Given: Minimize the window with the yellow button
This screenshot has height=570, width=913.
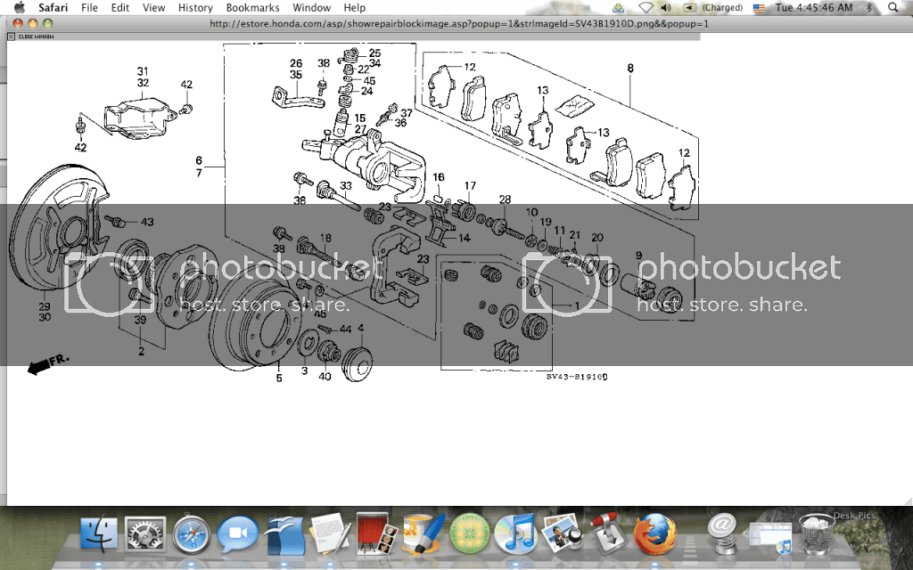Looking at the screenshot, I should (x=33, y=23).
